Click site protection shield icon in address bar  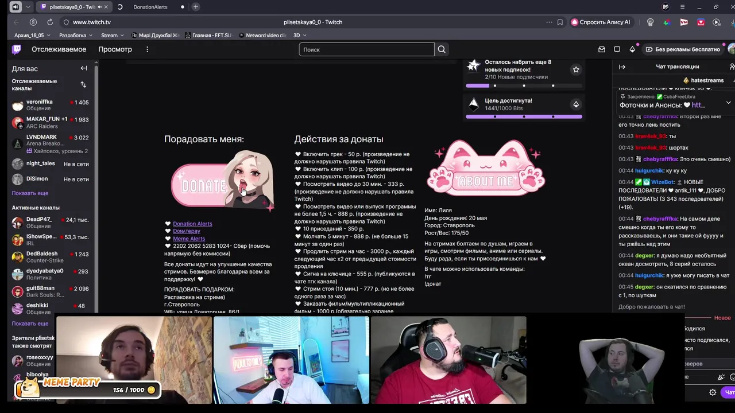pyautogui.click(x=66, y=22)
